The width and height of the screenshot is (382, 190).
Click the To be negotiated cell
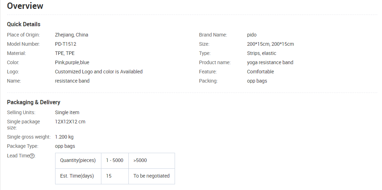[152, 176]
